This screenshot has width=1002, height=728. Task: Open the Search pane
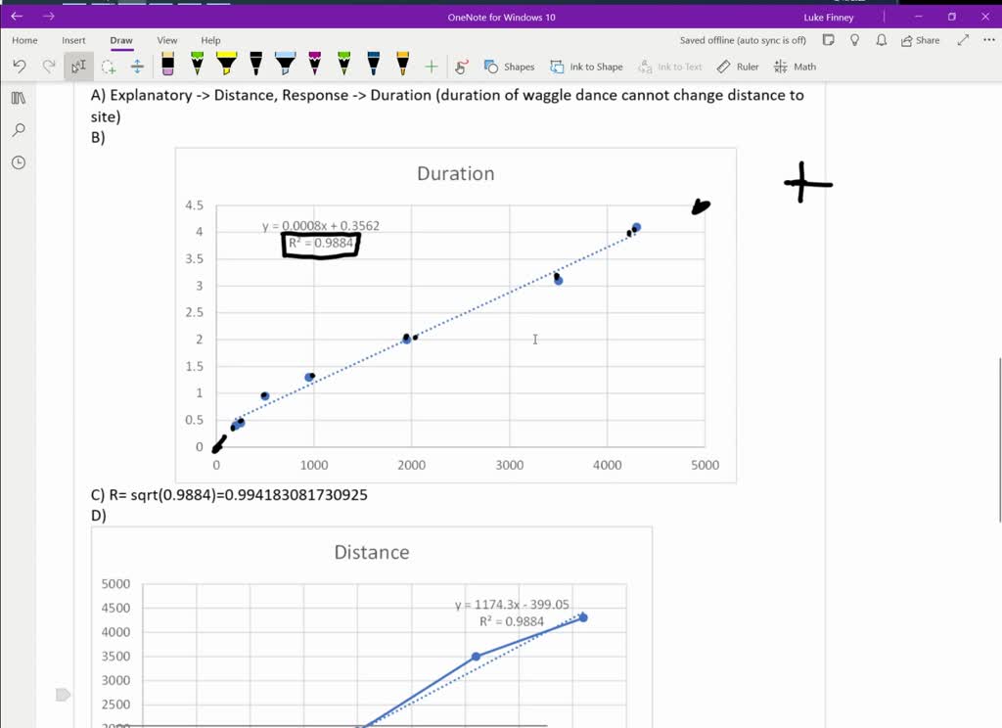[x=19, y=130]
